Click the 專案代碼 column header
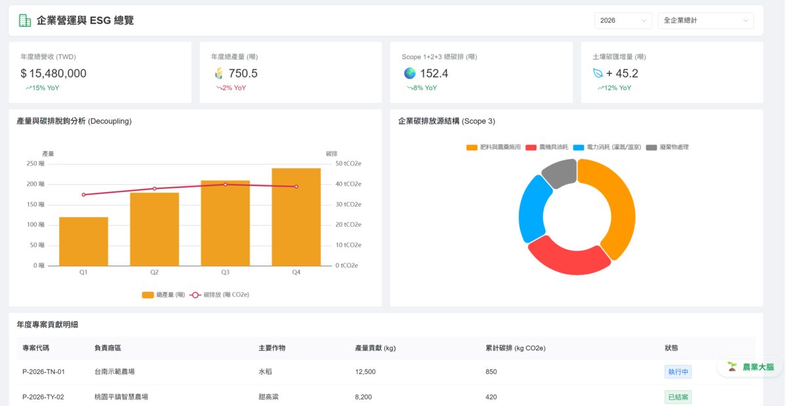This screenshot has width=786, height=406. [36, 348]
